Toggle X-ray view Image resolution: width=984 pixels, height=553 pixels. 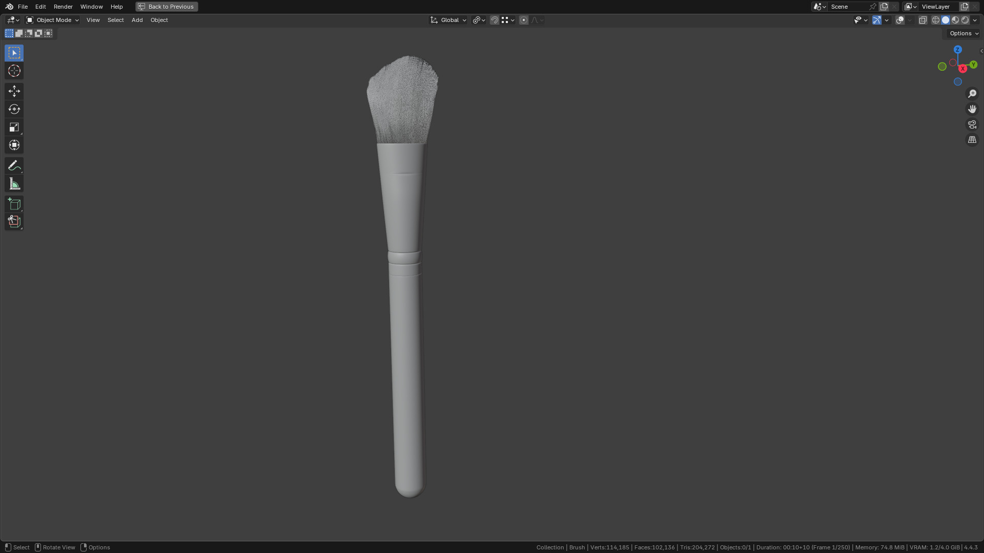[x=923, y=20]
